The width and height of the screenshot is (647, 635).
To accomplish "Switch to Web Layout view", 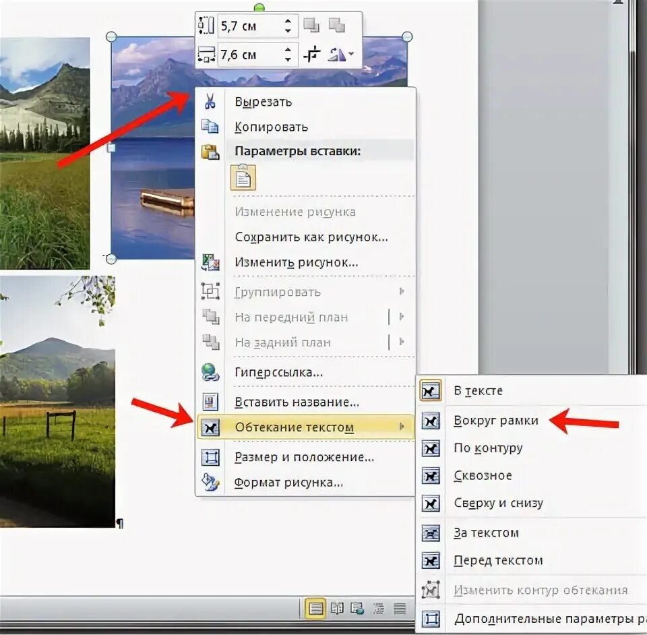I will (357, 609).
